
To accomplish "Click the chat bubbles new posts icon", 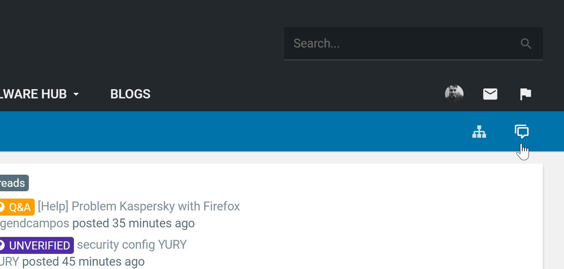I will (521, 132).
